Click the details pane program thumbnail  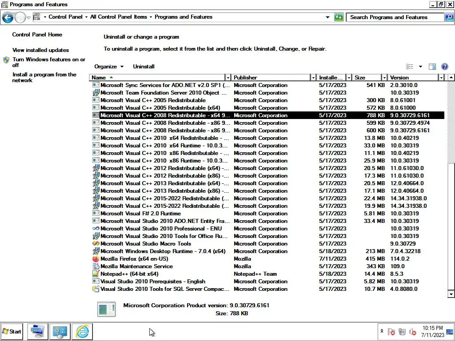tap(107, 309)
